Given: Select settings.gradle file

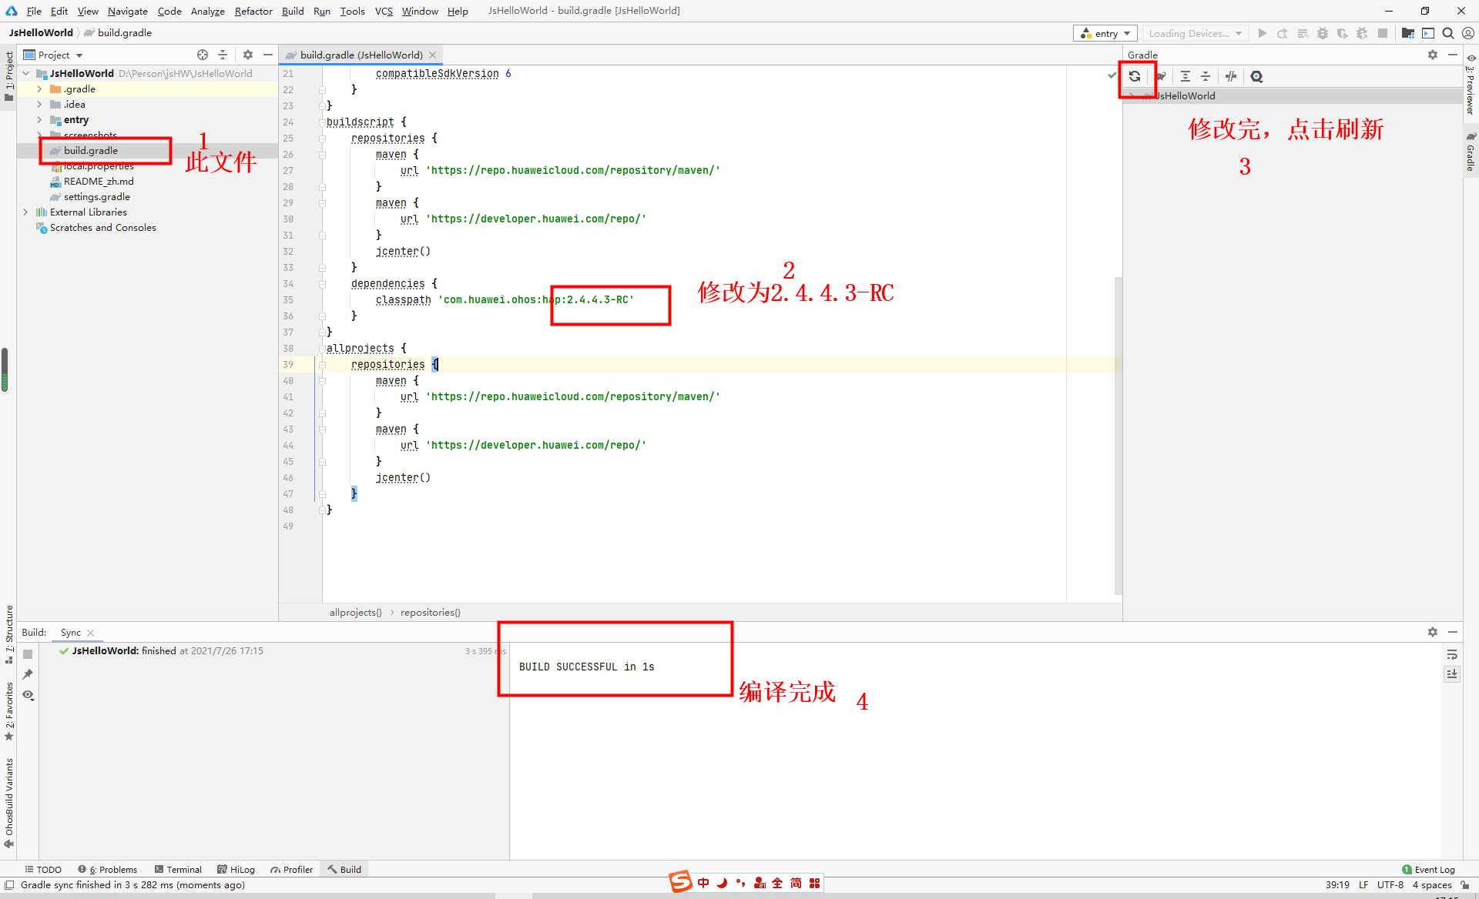Looking at the screenshot, I should (96, 196).
